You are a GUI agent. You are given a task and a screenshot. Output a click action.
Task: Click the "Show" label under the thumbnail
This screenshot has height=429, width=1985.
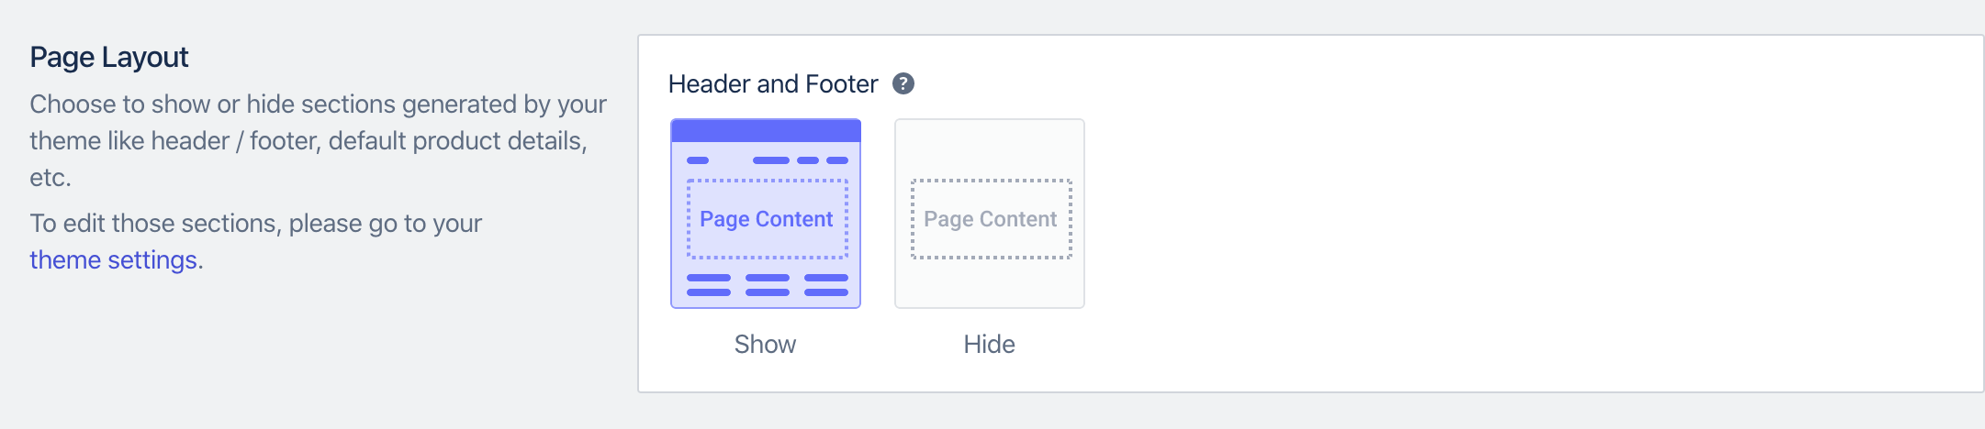pos(765,345)
